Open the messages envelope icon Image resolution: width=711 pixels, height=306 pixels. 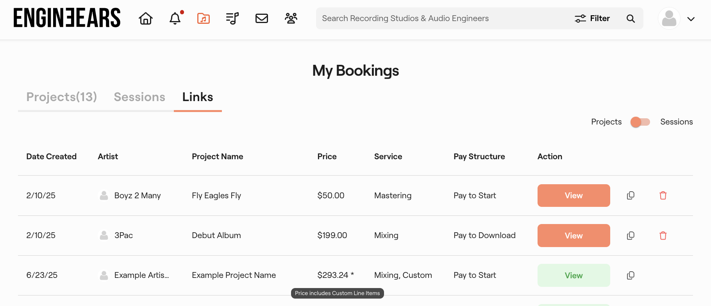(261, 18)
